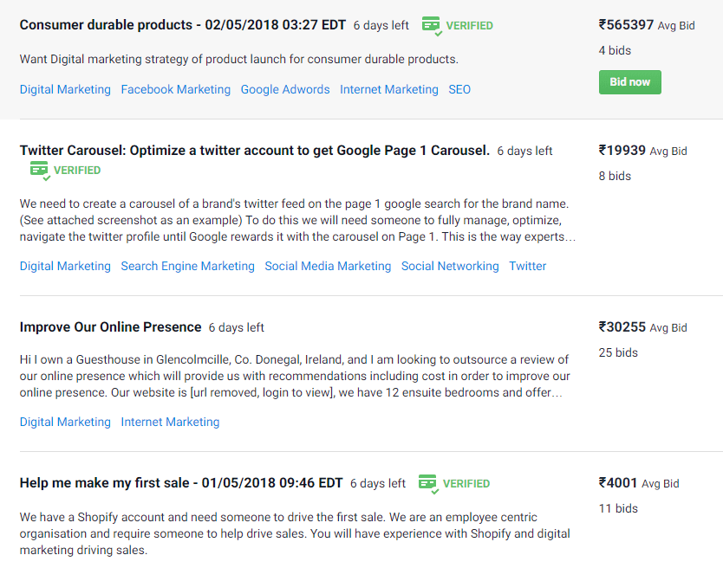The image size is (723, 568).
Task: Open Improve Our Online Presence project
Action: click(111, 327)
